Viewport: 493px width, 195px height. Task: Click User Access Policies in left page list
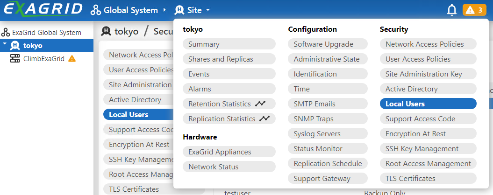(x=138, y=70)
